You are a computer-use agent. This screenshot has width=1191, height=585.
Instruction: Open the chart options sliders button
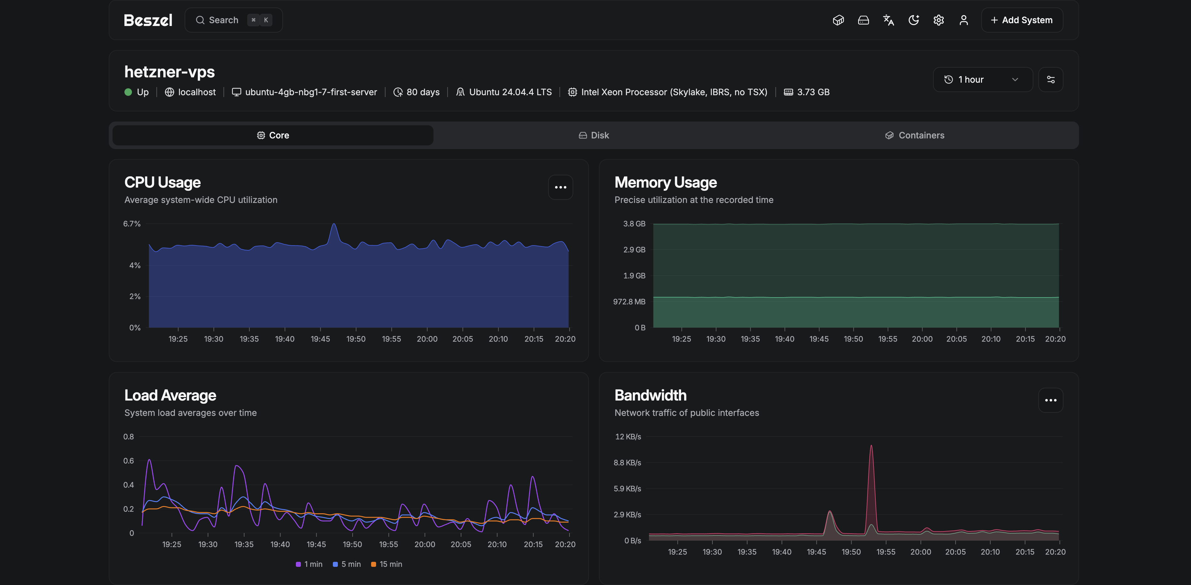[x=1051, y=80]
